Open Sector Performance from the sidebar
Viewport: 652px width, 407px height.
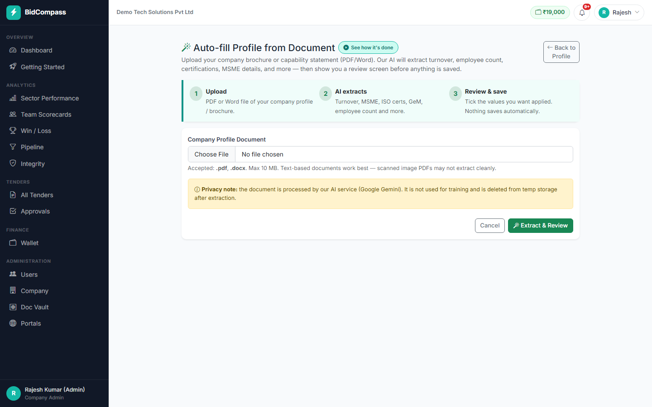tap(54, 98)
